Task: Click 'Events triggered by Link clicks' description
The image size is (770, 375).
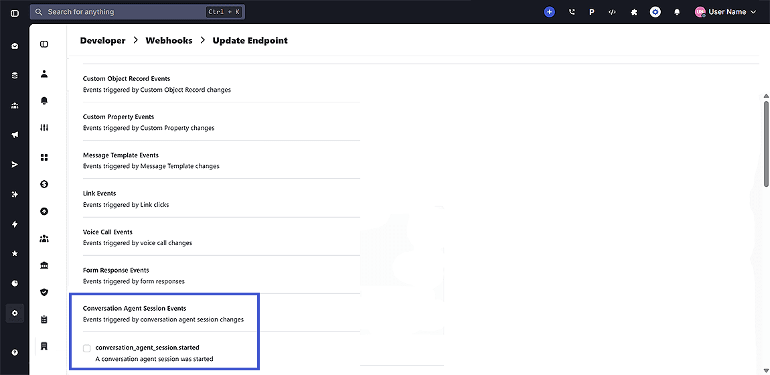Action: [x=126, y=205]
